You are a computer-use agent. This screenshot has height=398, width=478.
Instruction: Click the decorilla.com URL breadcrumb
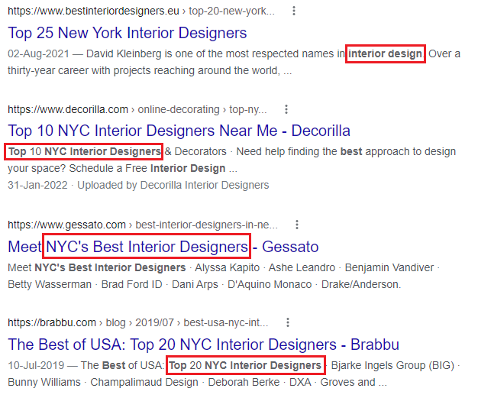click(137, 109)
